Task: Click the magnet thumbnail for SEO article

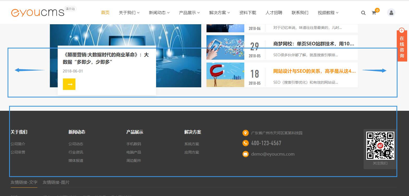Action: 225,75
